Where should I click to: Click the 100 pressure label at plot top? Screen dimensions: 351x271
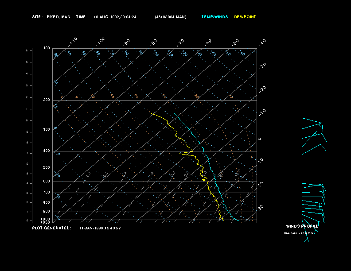pos(47,48)
